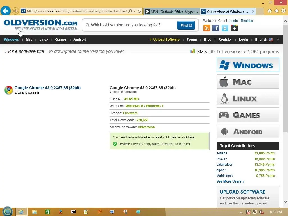The width and height of the screenshot is (288, 216).
Task: Open contributor Matrixisme's profile
Action: point(224,176)
